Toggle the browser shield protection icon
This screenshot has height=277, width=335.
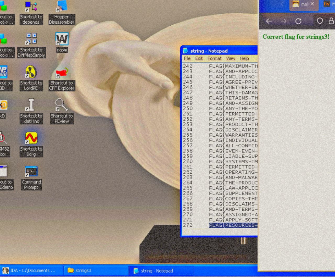(x=320, y=21)
